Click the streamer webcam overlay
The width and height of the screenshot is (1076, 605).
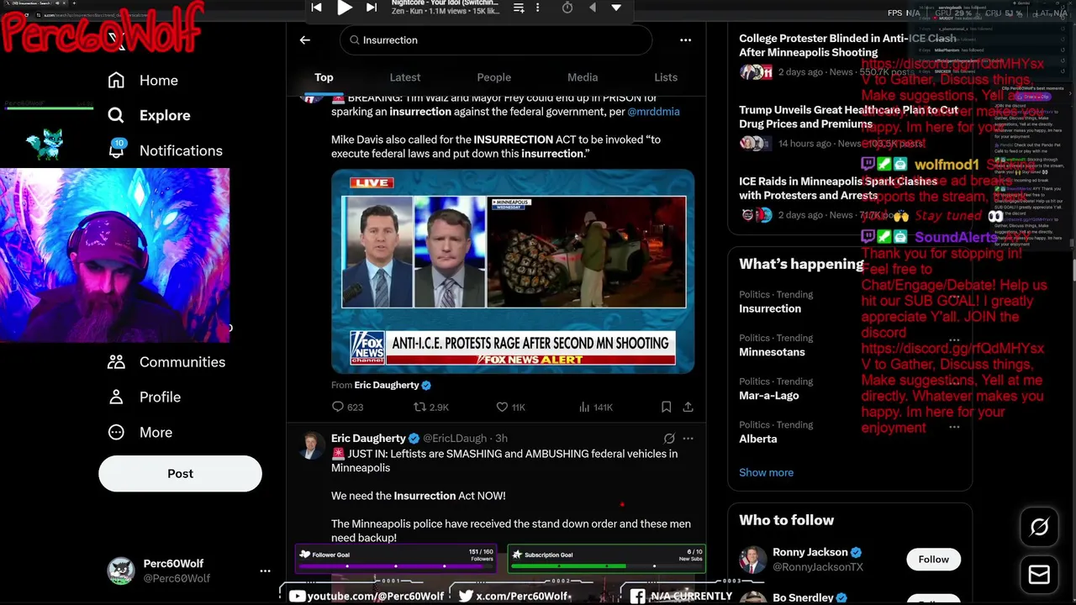click(x=114, y=255)
